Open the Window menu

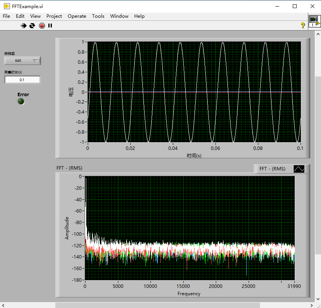pos(119,16)
